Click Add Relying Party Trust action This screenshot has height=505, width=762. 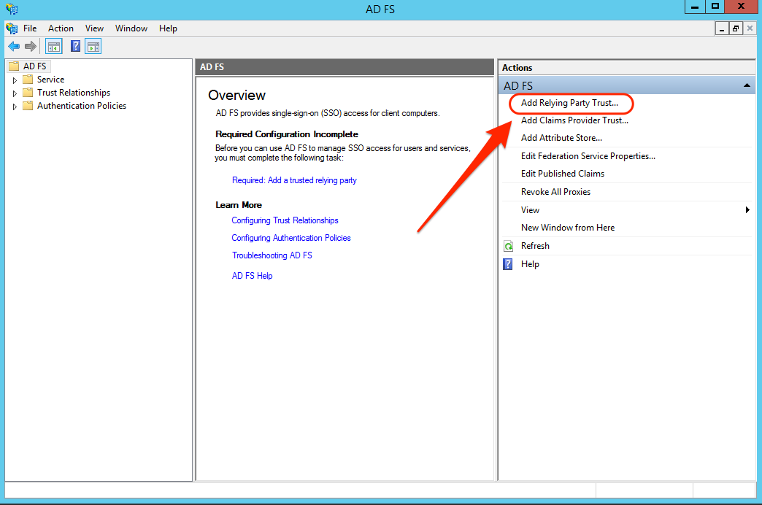pyautogui.click(x=569, y=103)
